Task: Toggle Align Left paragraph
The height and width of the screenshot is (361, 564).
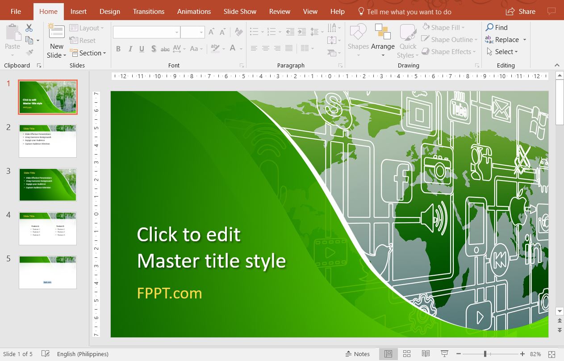Action: pos(254,48)
